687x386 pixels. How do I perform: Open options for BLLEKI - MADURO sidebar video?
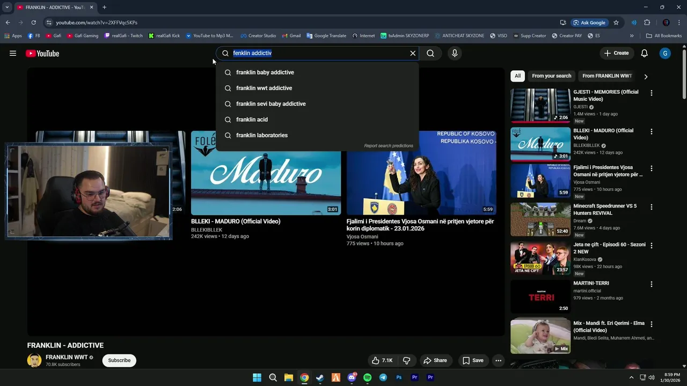(x=652, y=131)
